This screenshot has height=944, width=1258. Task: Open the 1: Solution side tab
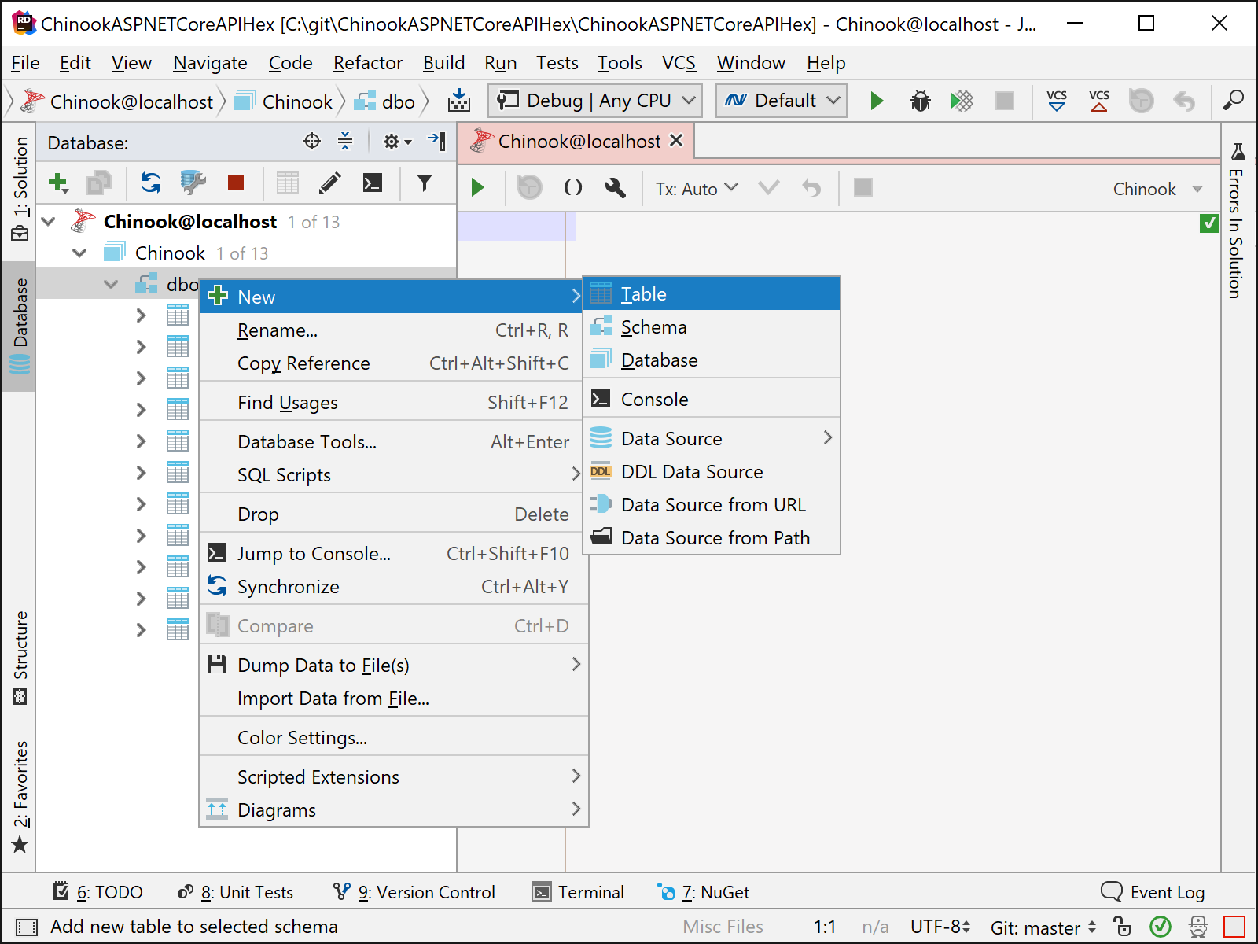(x=20, y=190)
